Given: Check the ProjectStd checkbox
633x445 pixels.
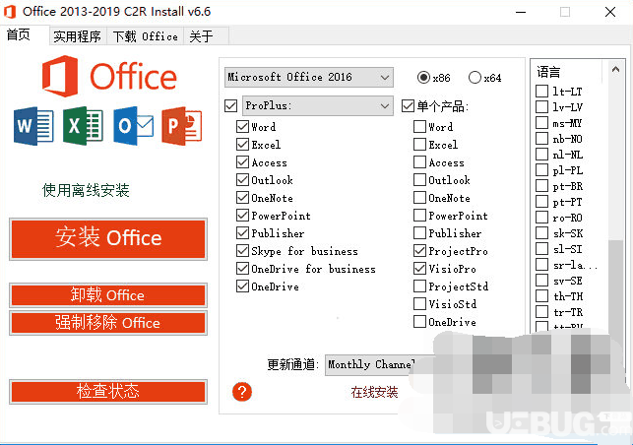Looking at the screenshot, I should (419, 286).
